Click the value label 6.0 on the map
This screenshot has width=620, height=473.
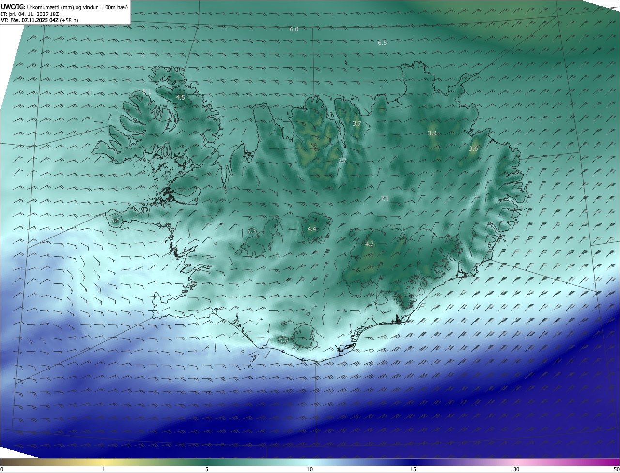pyautogui.click(x=294, y=30)
